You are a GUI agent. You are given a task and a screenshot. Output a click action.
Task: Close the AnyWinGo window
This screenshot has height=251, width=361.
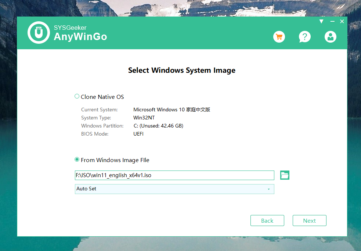[x=342, y=21]
